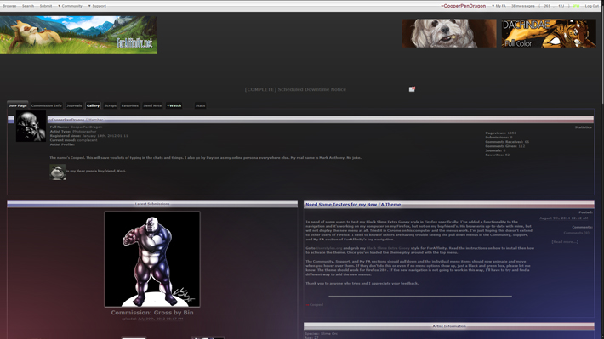Open the Community dropdown menu
The height and width of the screenshot is (339, 604).
click(x=70, y=6)
